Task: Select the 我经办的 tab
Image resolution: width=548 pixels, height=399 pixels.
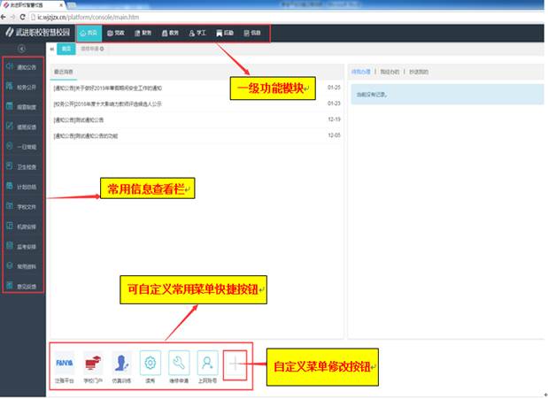Action: [x=390, y=72]
